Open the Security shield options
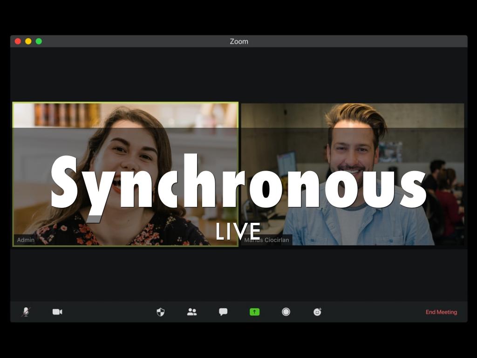The width and height of the screenshot is (477, 358). pyautogui.click(x=161, y=312)
